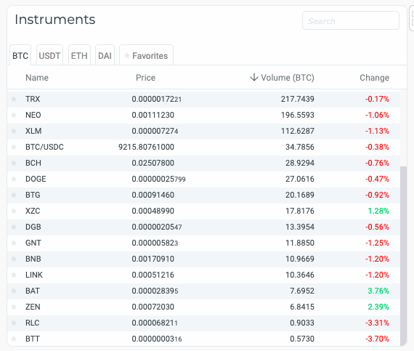This screenshot has height=351, width=414.
Task: Select the BTG instrument name
Action: 33,195
